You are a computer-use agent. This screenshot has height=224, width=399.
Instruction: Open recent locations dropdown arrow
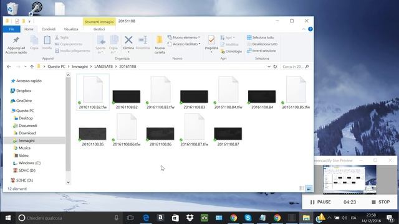pos(25,67)
